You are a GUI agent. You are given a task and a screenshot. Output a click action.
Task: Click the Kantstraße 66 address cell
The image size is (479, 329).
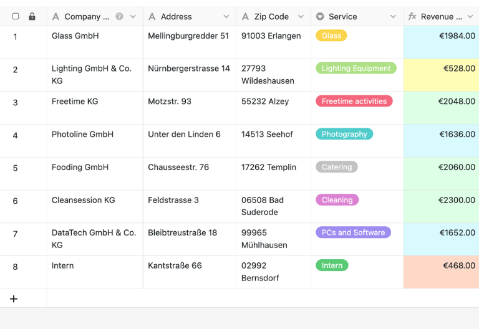pos(190,272)
